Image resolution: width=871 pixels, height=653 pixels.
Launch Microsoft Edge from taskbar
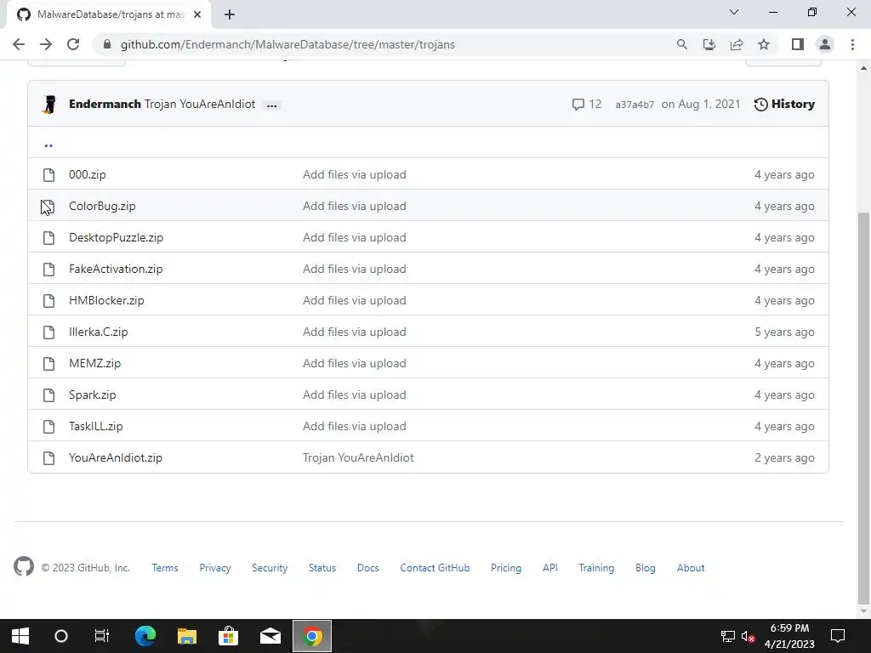(x=145, y=636)
